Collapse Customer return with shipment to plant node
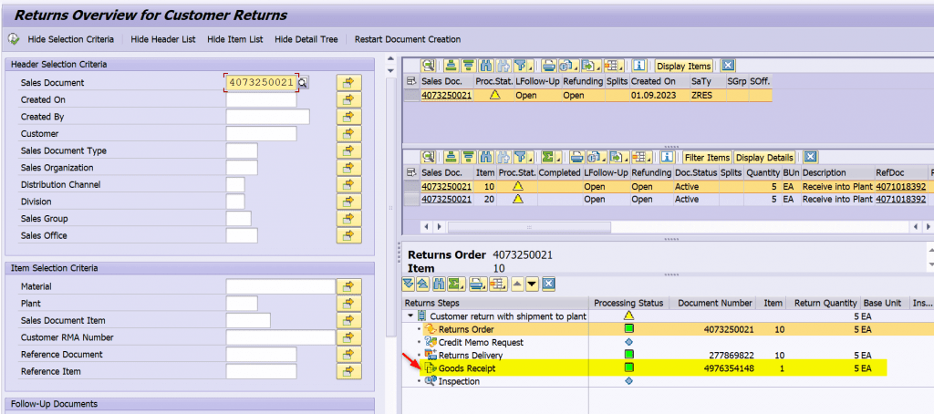Viewport: 934px width, 414px height. [x=410, y=316]
